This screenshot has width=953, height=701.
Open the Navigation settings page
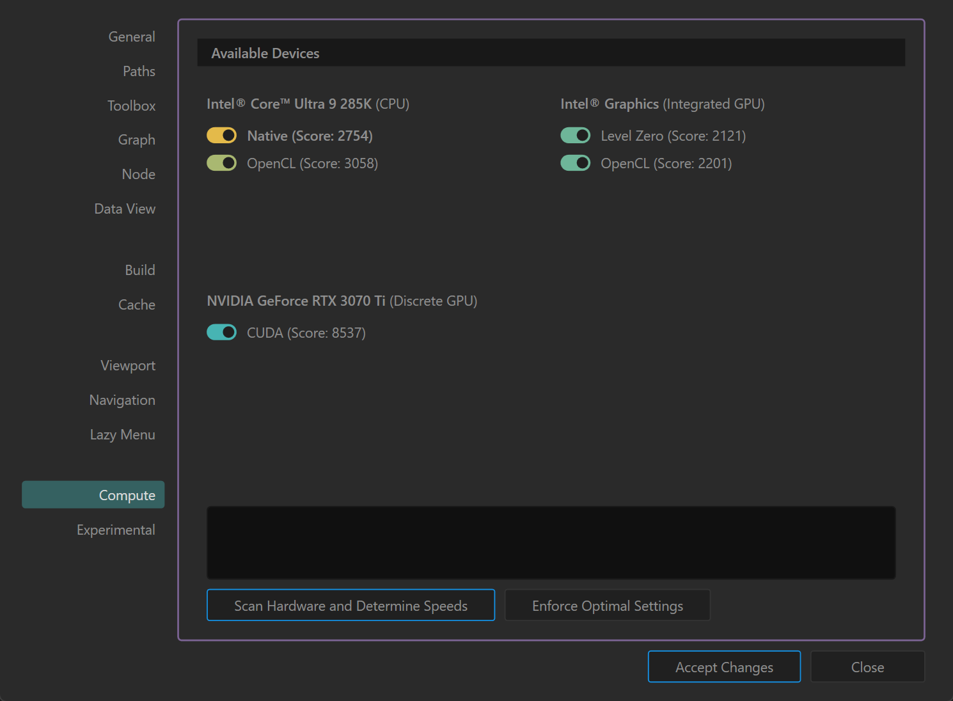pos(122,400)
